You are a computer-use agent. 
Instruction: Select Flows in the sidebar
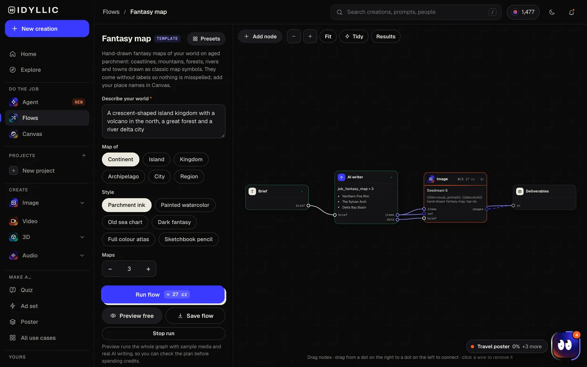47,118
